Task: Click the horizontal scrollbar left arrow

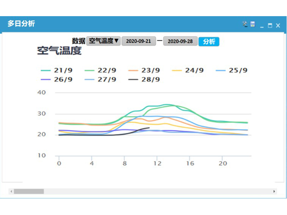Action: [11, 191]
